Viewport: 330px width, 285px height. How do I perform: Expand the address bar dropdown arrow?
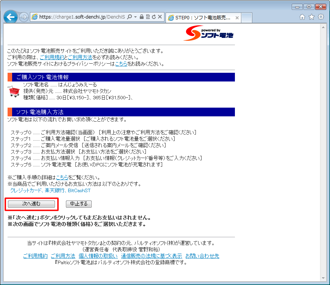point(135,17)
